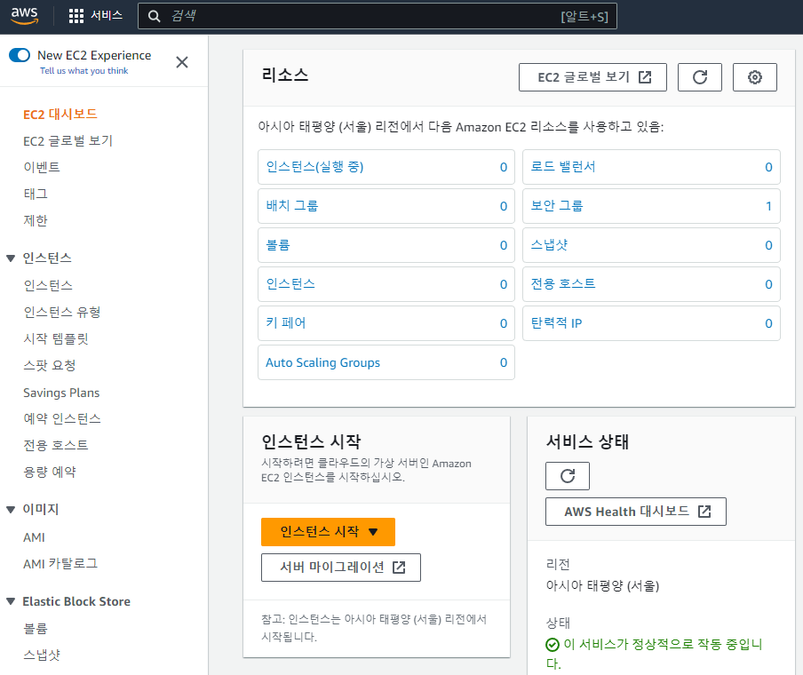The width and height of the screenshot is (803, 675).
Task: Open 시작 템플릿 in sidebar
Action: click(x=56, y=338)
